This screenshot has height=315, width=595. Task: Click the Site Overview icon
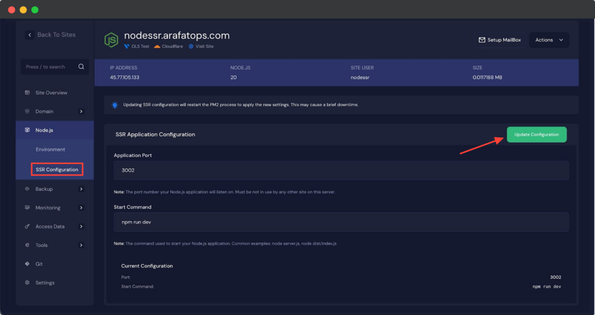27,93
